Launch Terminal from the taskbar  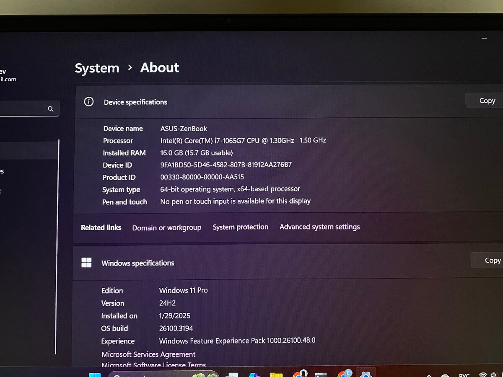[x=321, y=374]
